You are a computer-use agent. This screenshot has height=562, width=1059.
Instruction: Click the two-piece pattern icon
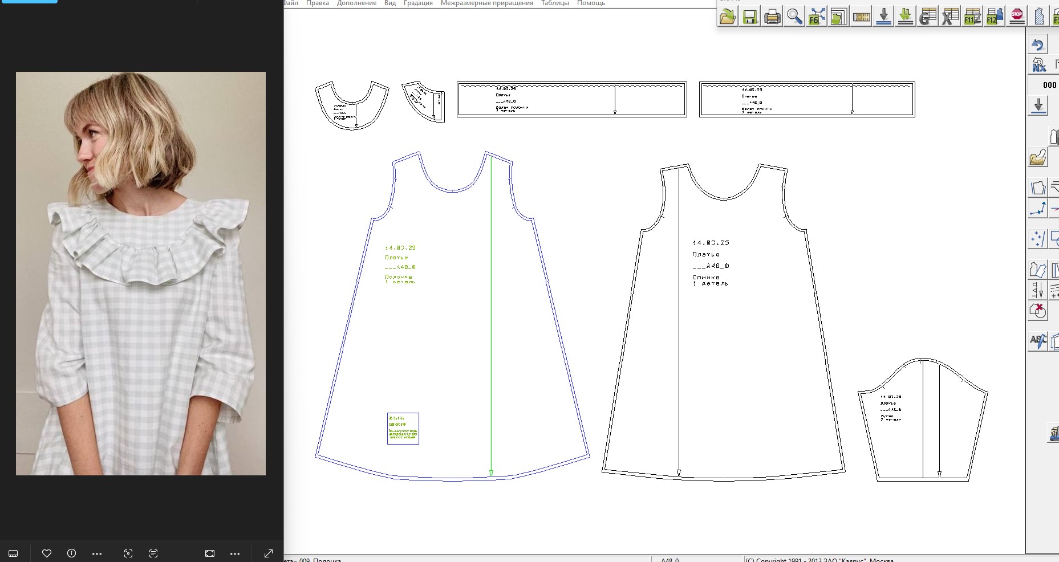[x=1038, y=269]
